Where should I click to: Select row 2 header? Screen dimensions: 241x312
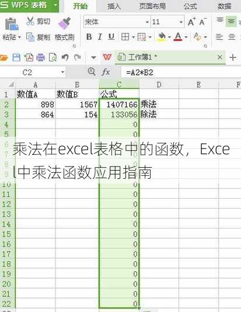pyautogui.click(x=7, y=104)
